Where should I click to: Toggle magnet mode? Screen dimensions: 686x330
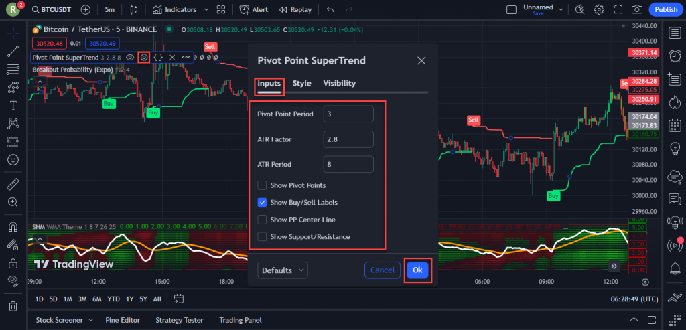tap(13, 227)
